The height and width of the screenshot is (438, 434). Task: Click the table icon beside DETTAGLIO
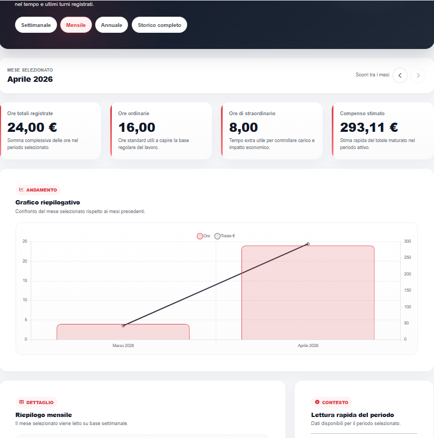(x=21, y=402)
